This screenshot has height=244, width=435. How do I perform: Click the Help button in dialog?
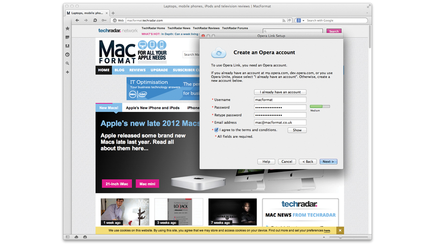pos(266,162)
